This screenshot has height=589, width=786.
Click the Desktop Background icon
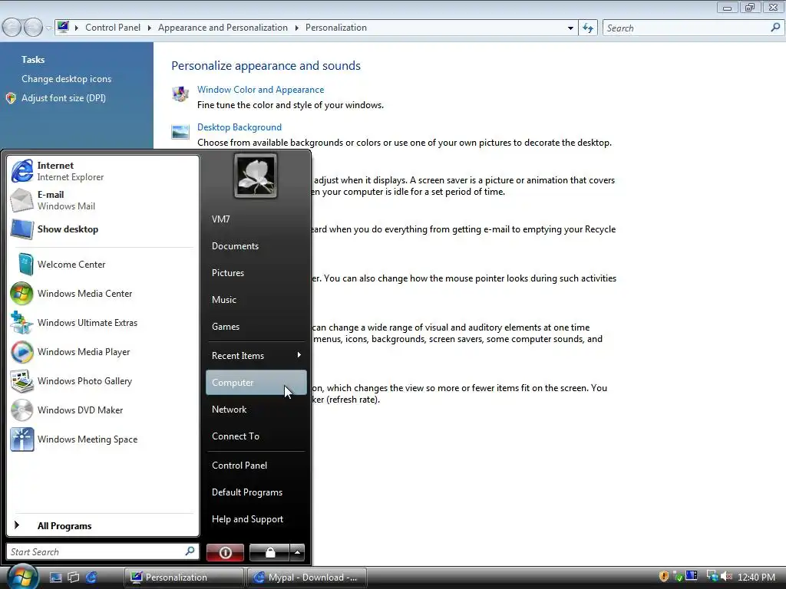point(180,132)
